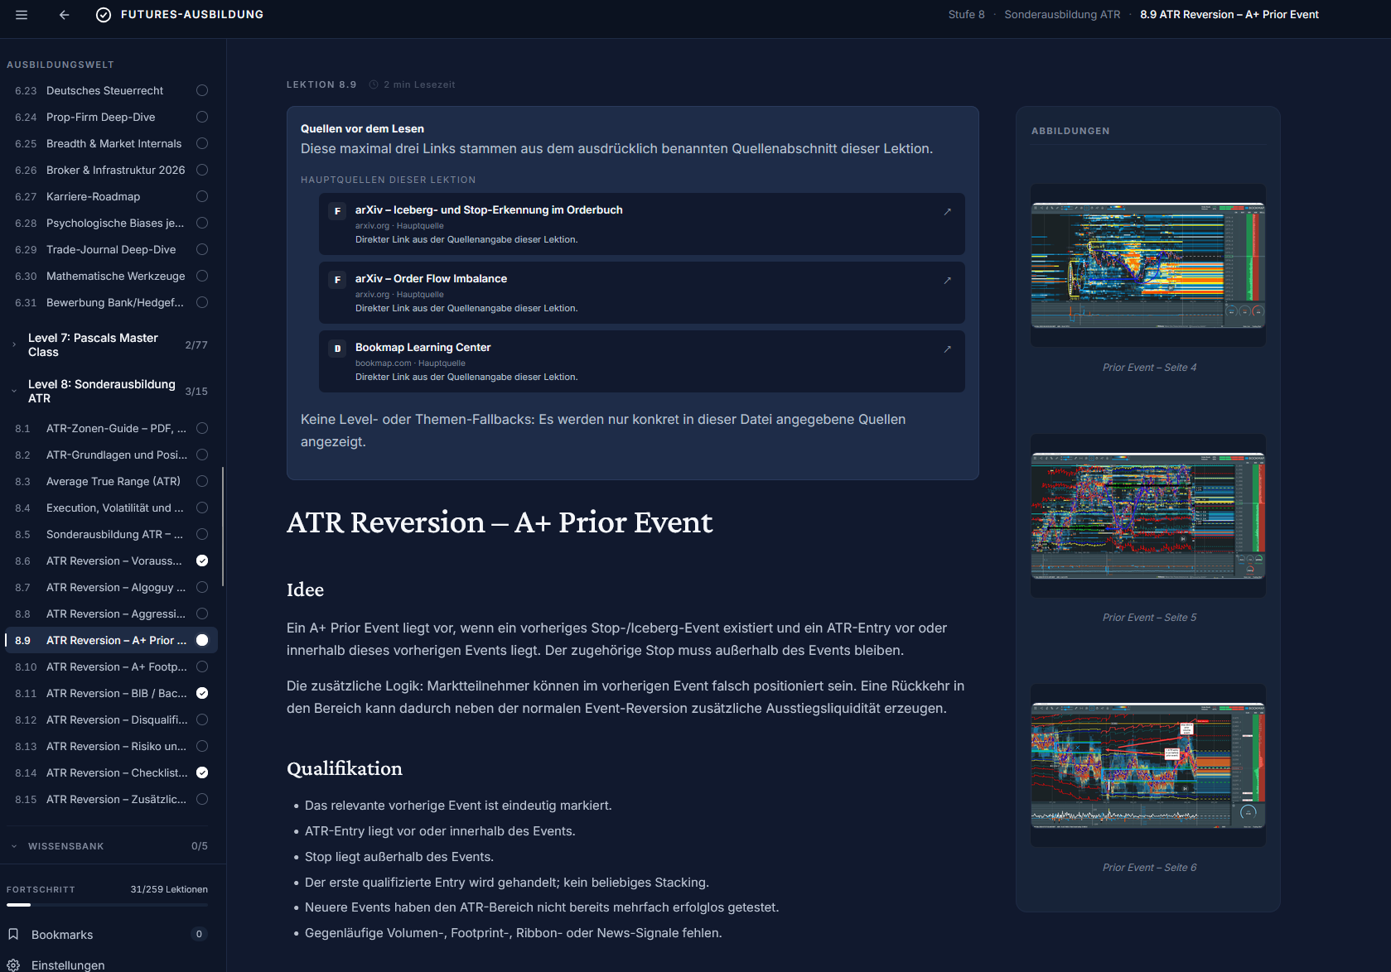Open lesson 8.12 ATR Reversion – Disqualifi...
The height and width of the screenshot is (972, 1391).
pyautogui.click(x=111, y=719)
